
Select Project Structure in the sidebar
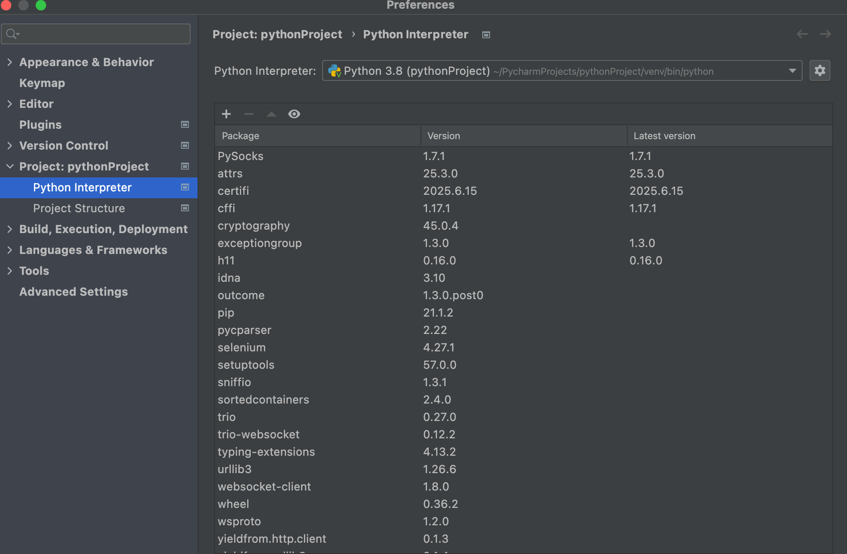[79, 208]
